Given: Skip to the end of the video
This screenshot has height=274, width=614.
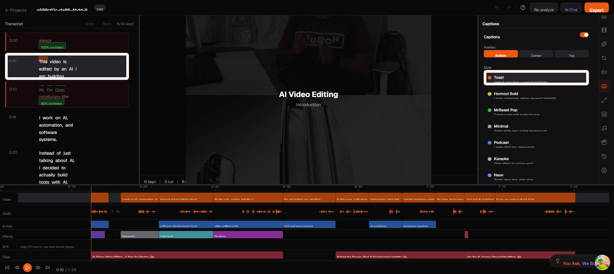Looking at the screenshot, I should [x=48, y=268].
